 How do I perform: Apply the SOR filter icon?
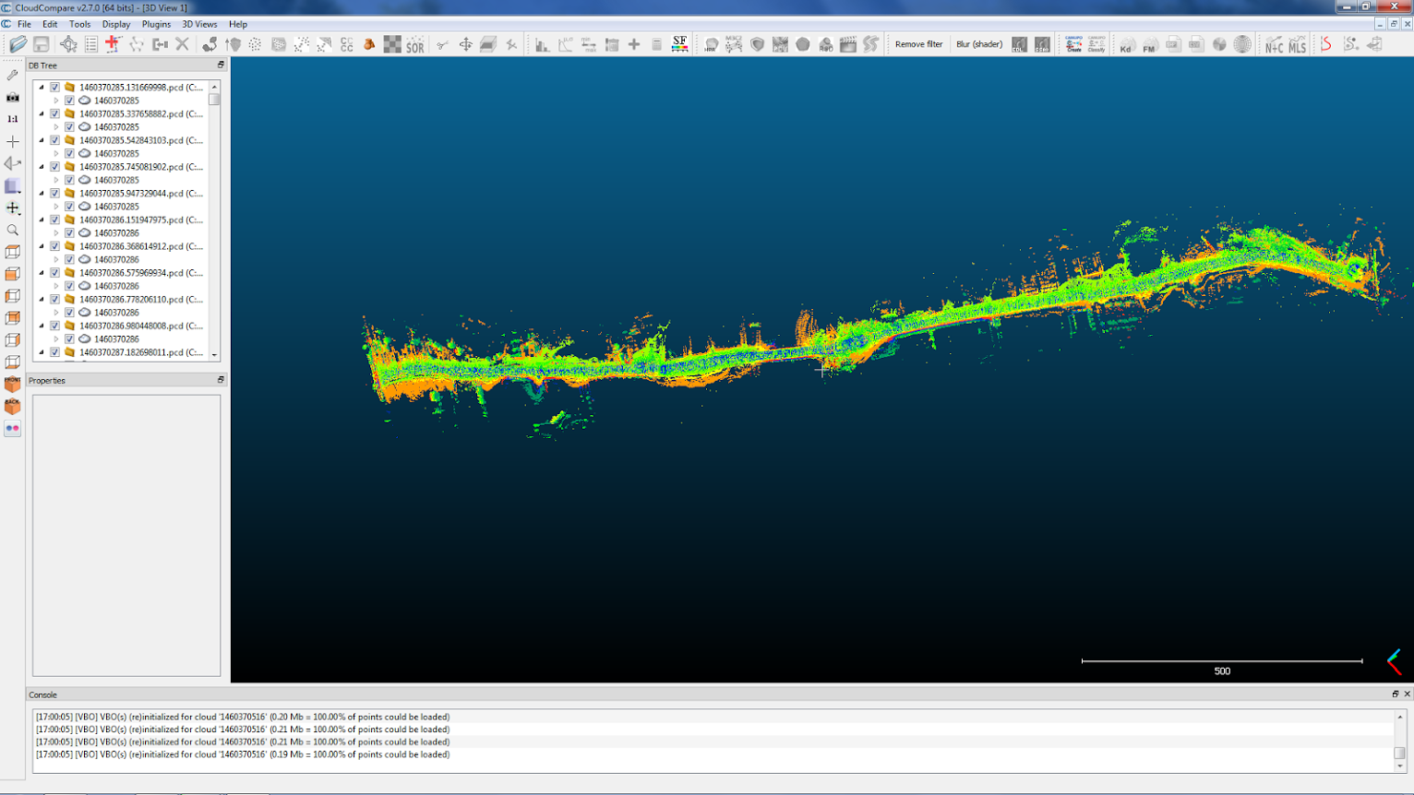tap(414, 44)
